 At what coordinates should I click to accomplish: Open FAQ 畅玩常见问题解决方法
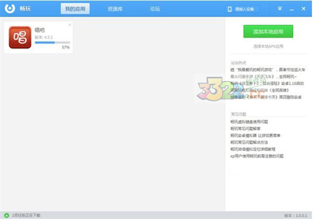point(249,143)
